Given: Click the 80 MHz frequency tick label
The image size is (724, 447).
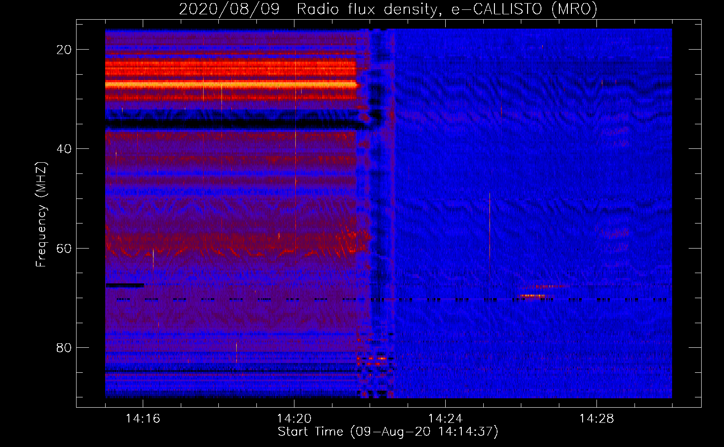Looking at the screenshot, I should 64,348.
